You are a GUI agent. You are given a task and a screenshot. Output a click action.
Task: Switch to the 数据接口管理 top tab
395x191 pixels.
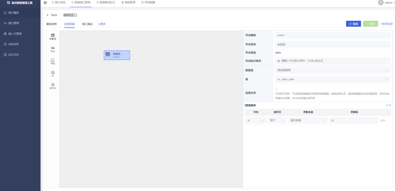(x=80, y=2)
